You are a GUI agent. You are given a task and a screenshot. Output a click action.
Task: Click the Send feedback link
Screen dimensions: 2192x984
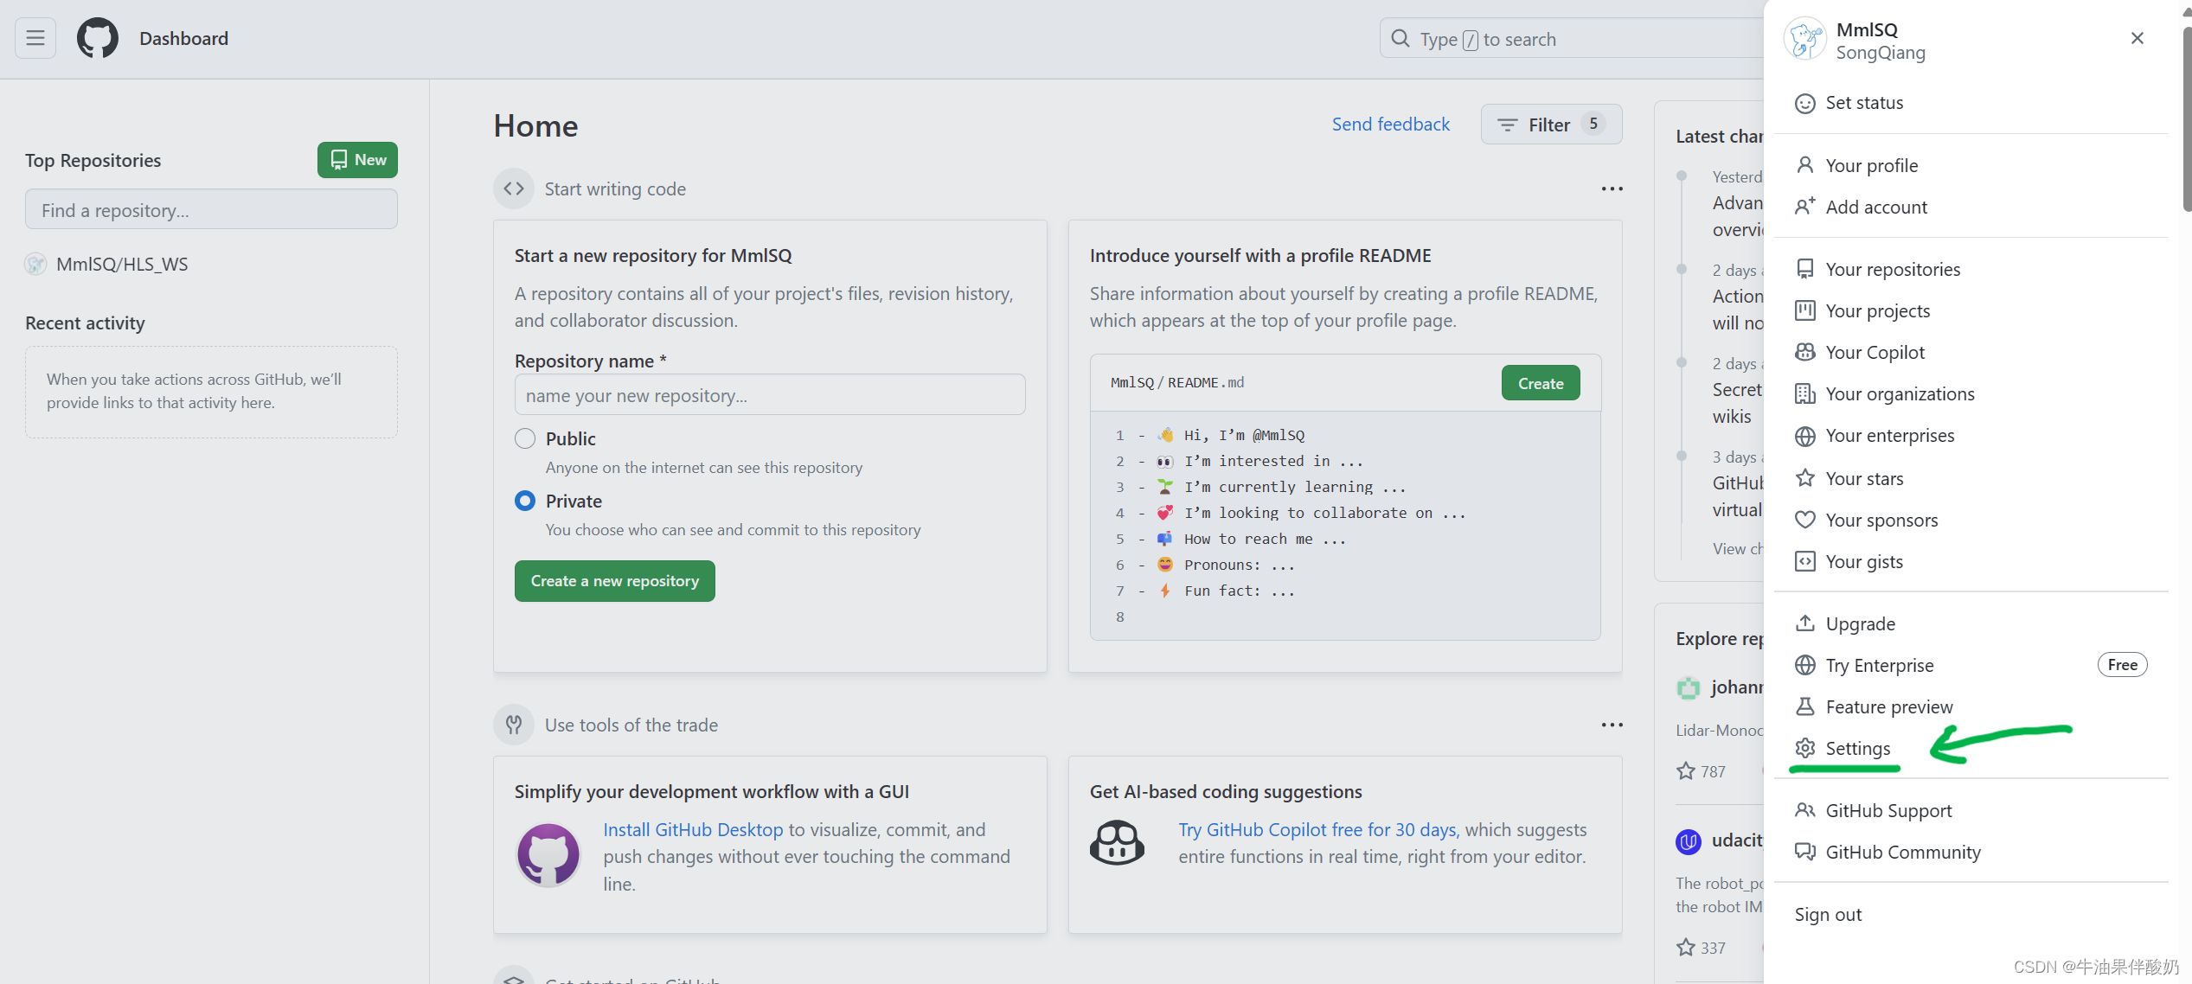point(1390,125)
